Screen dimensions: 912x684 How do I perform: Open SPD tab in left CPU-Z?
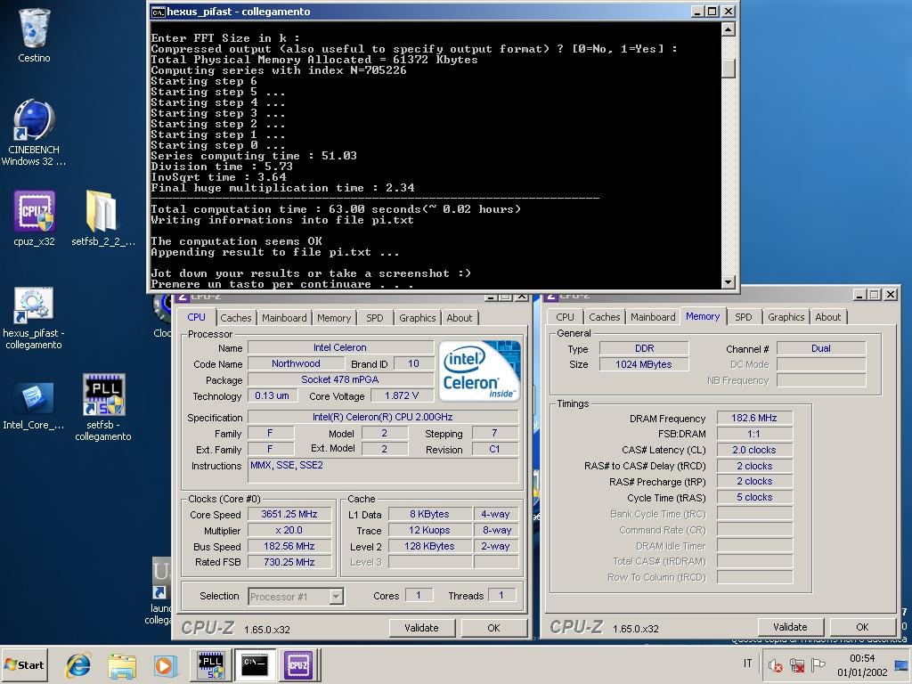pyautogui.click(x=375, y=318)
